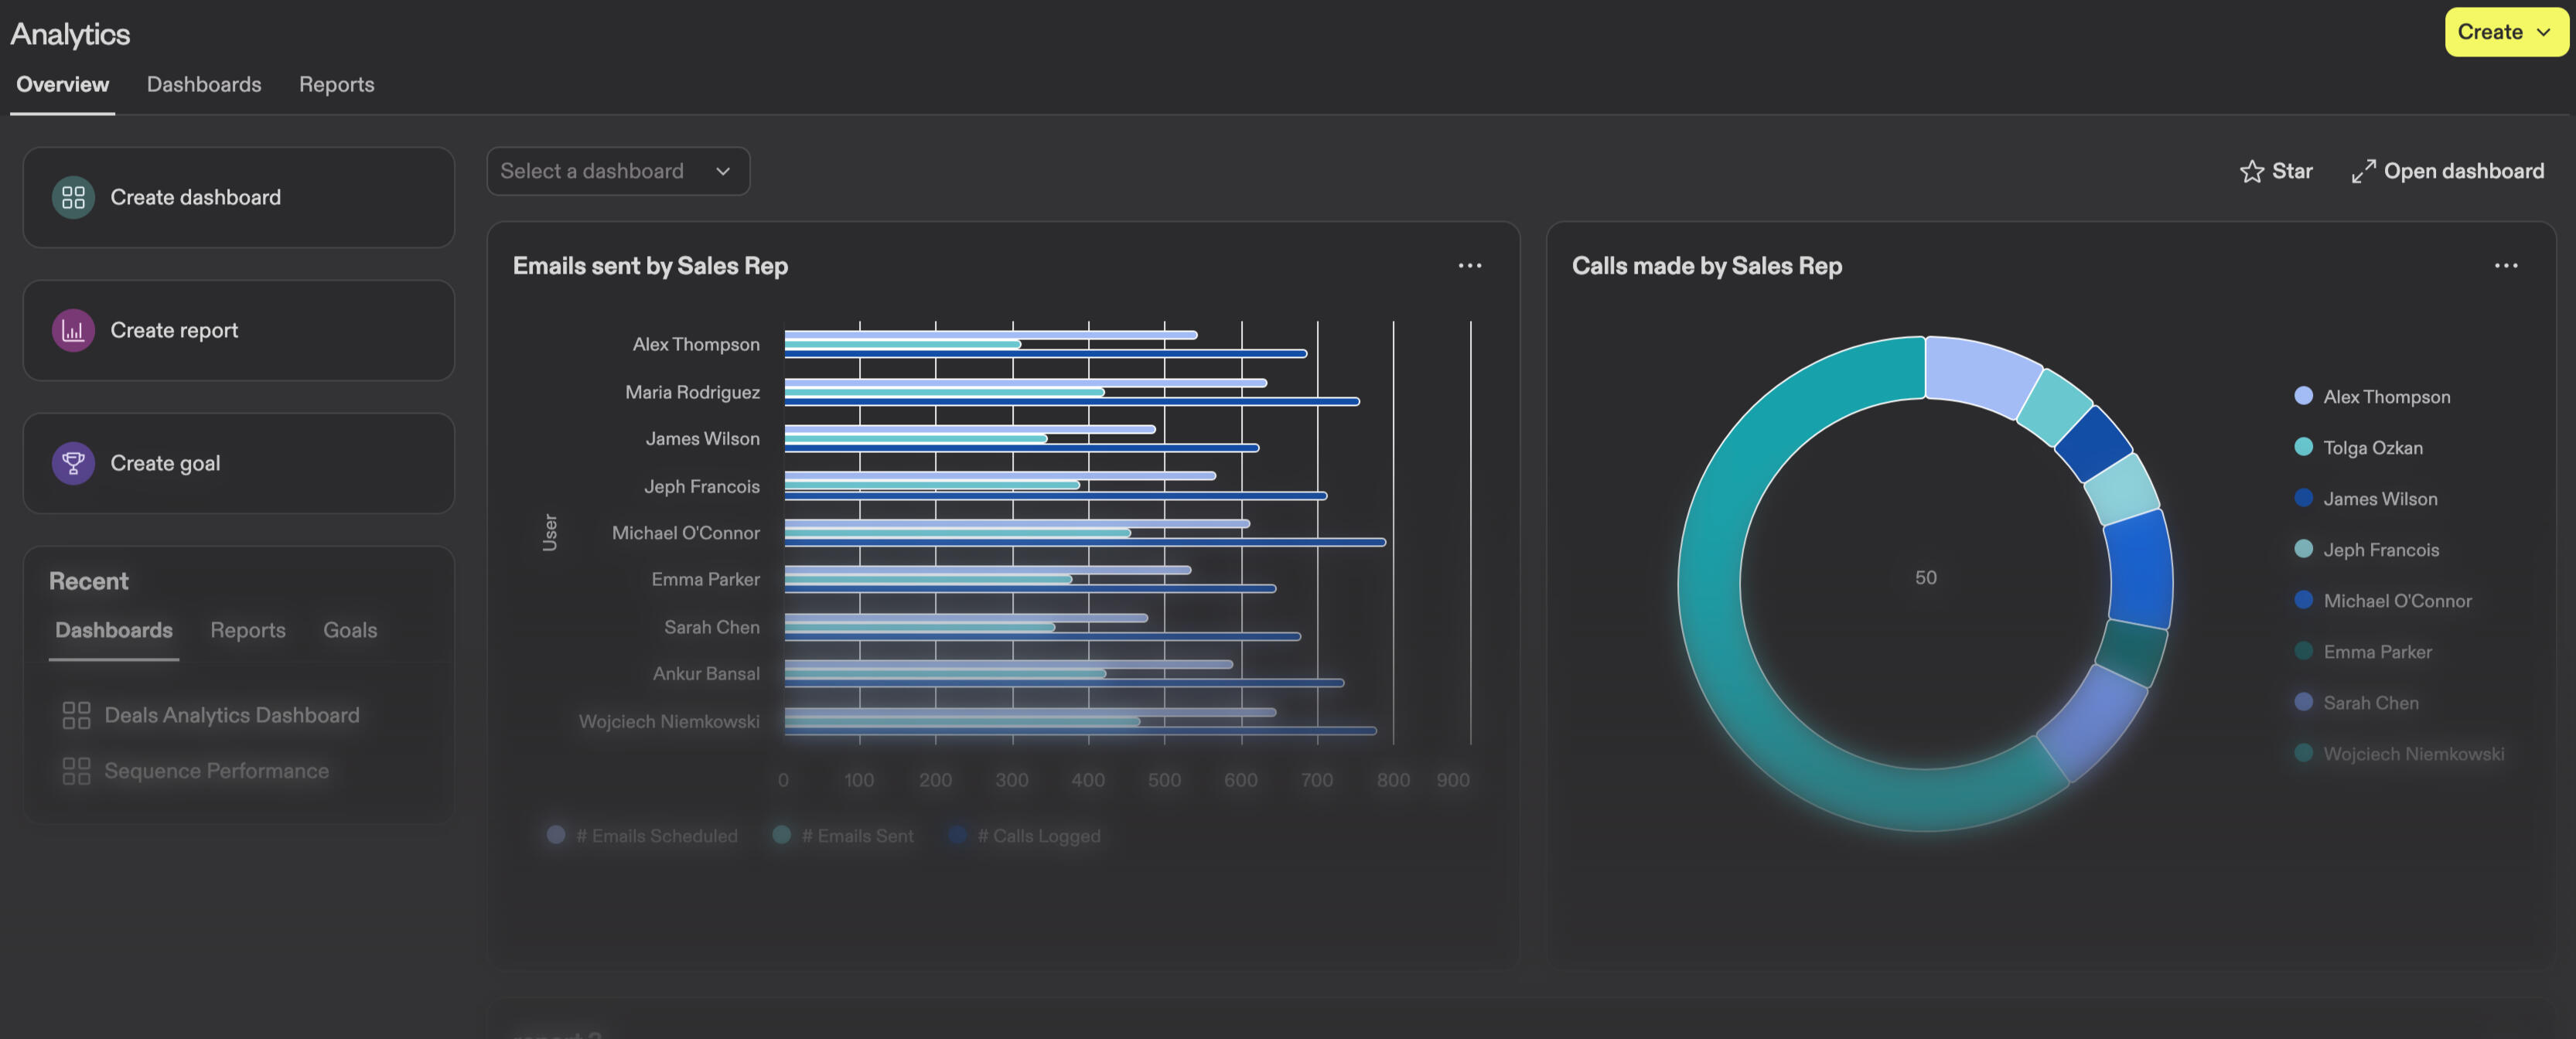Open the Reports tab under Recent

[x=247, y=631]
